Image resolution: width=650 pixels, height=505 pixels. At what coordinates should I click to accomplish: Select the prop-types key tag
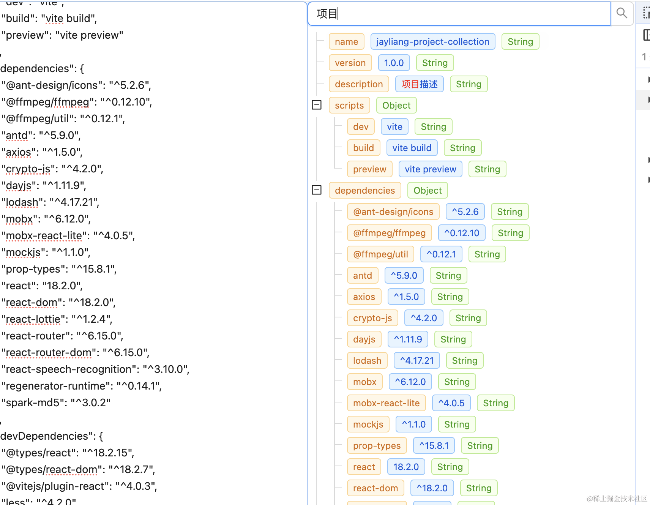point(377,446)
